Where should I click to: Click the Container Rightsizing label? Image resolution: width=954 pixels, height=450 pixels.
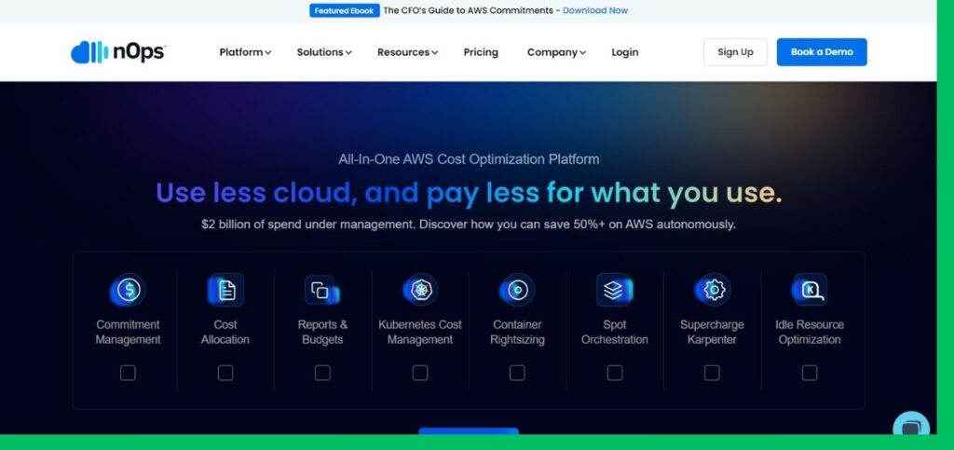[517, 332]
